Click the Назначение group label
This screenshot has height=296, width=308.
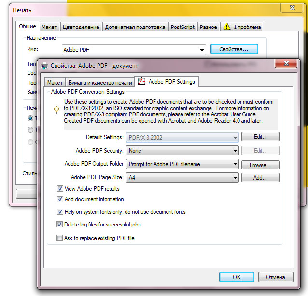(41, 38)
